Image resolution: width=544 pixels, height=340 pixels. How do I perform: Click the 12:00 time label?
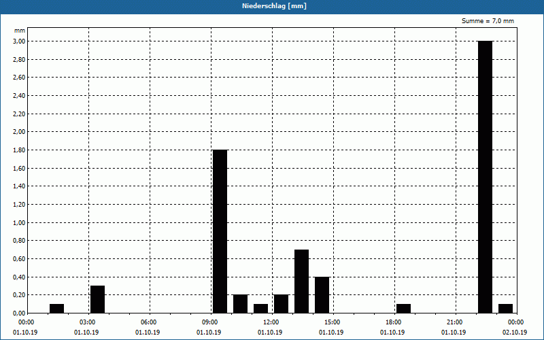coord(272,322)
